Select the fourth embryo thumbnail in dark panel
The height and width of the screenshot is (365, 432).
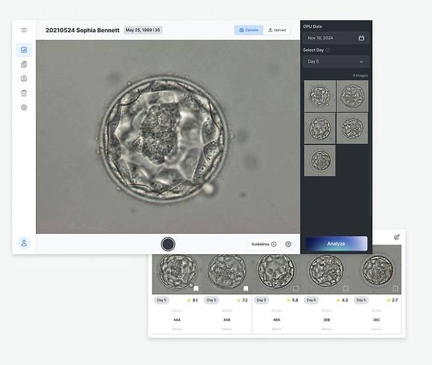(x=352, y=128)
